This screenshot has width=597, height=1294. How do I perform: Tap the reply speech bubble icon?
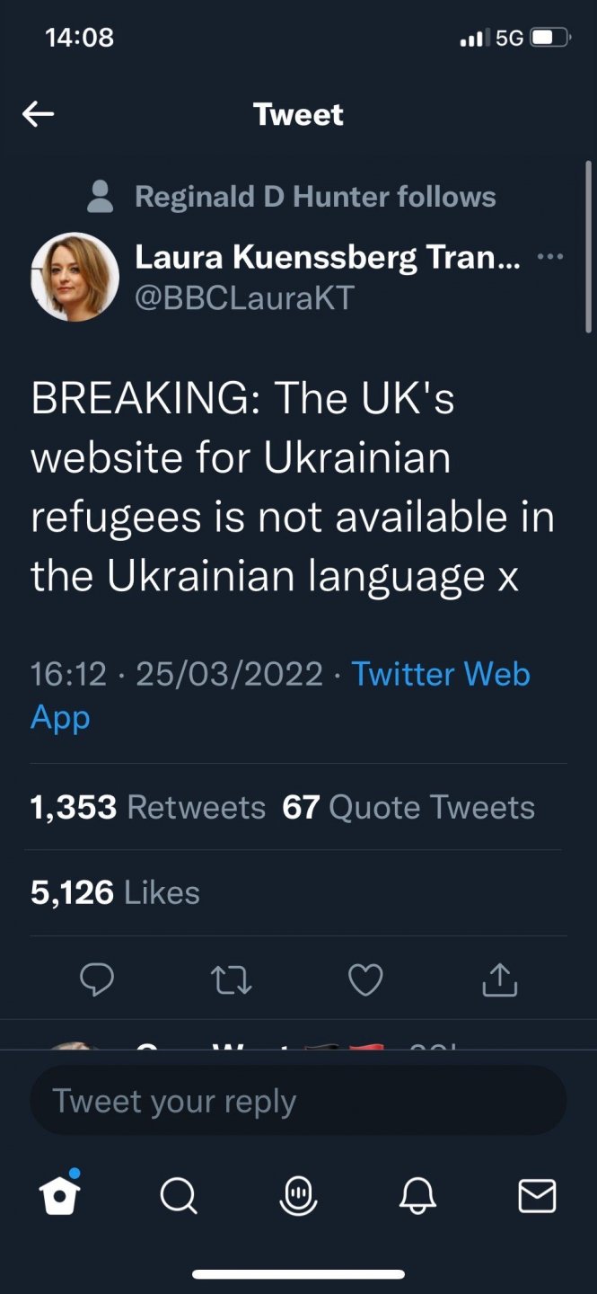click(x=97, y=979)
